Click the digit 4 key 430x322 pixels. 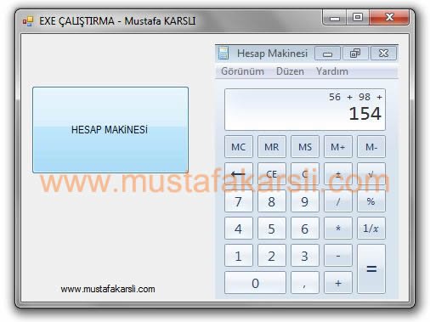point(239,229)
